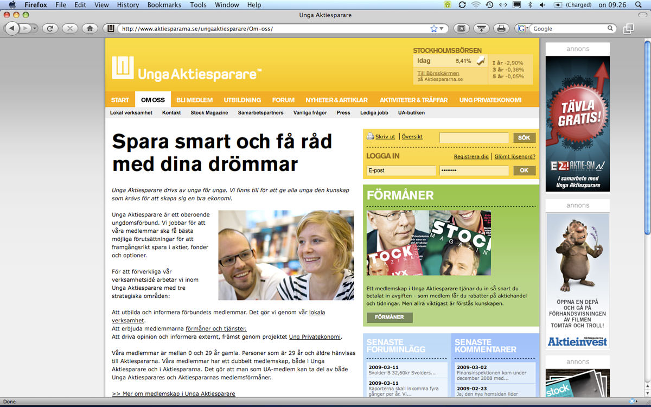Switch to the FORUM tab
The image size is (651, 407).
(283, 100)
